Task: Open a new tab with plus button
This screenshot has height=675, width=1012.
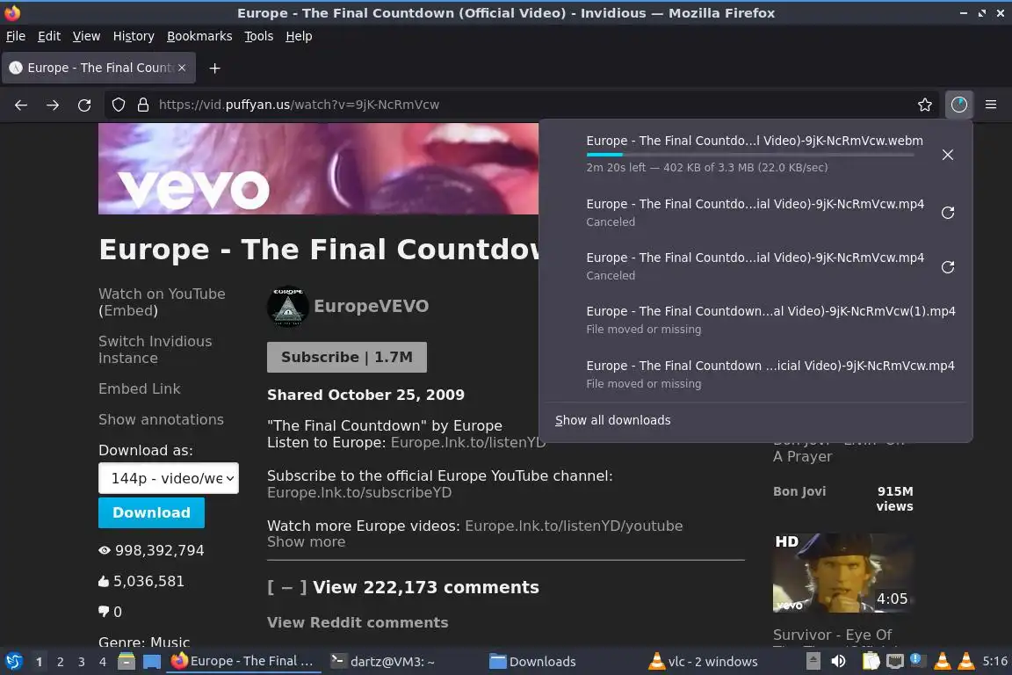Action: pos(215,68)
